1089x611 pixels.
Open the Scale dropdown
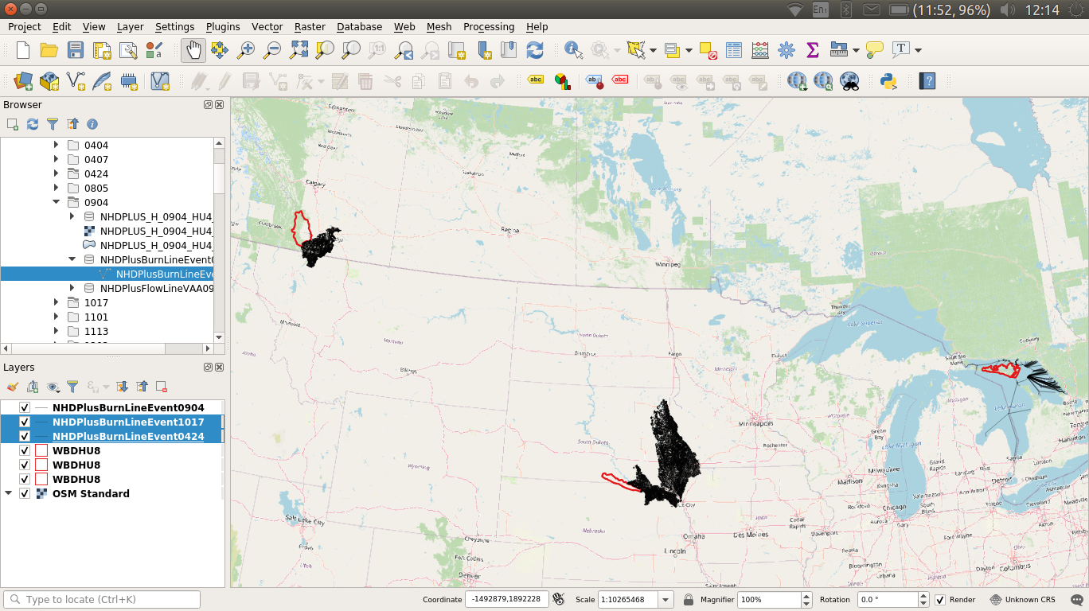(x=665, y=600)
